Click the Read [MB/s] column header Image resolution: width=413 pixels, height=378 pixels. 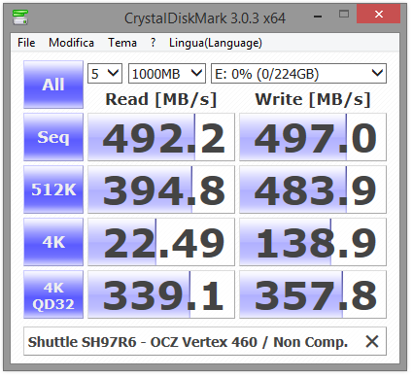coord(161,99)
